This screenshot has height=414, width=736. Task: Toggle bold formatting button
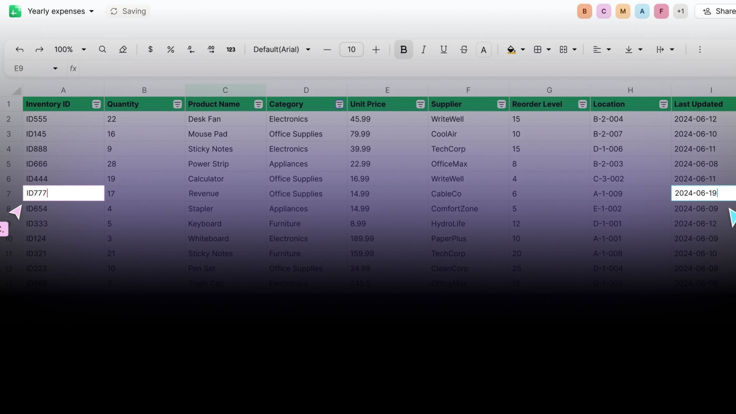pyautogui.click(x=403, y=49)
